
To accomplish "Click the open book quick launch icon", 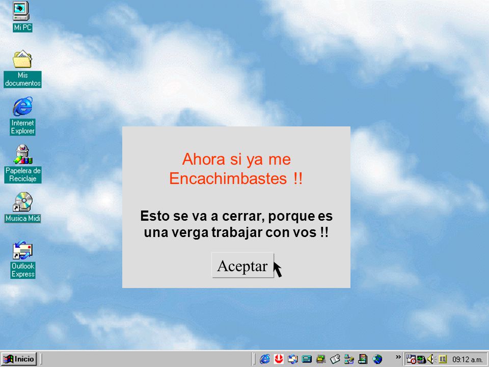I will pos(335,359).
